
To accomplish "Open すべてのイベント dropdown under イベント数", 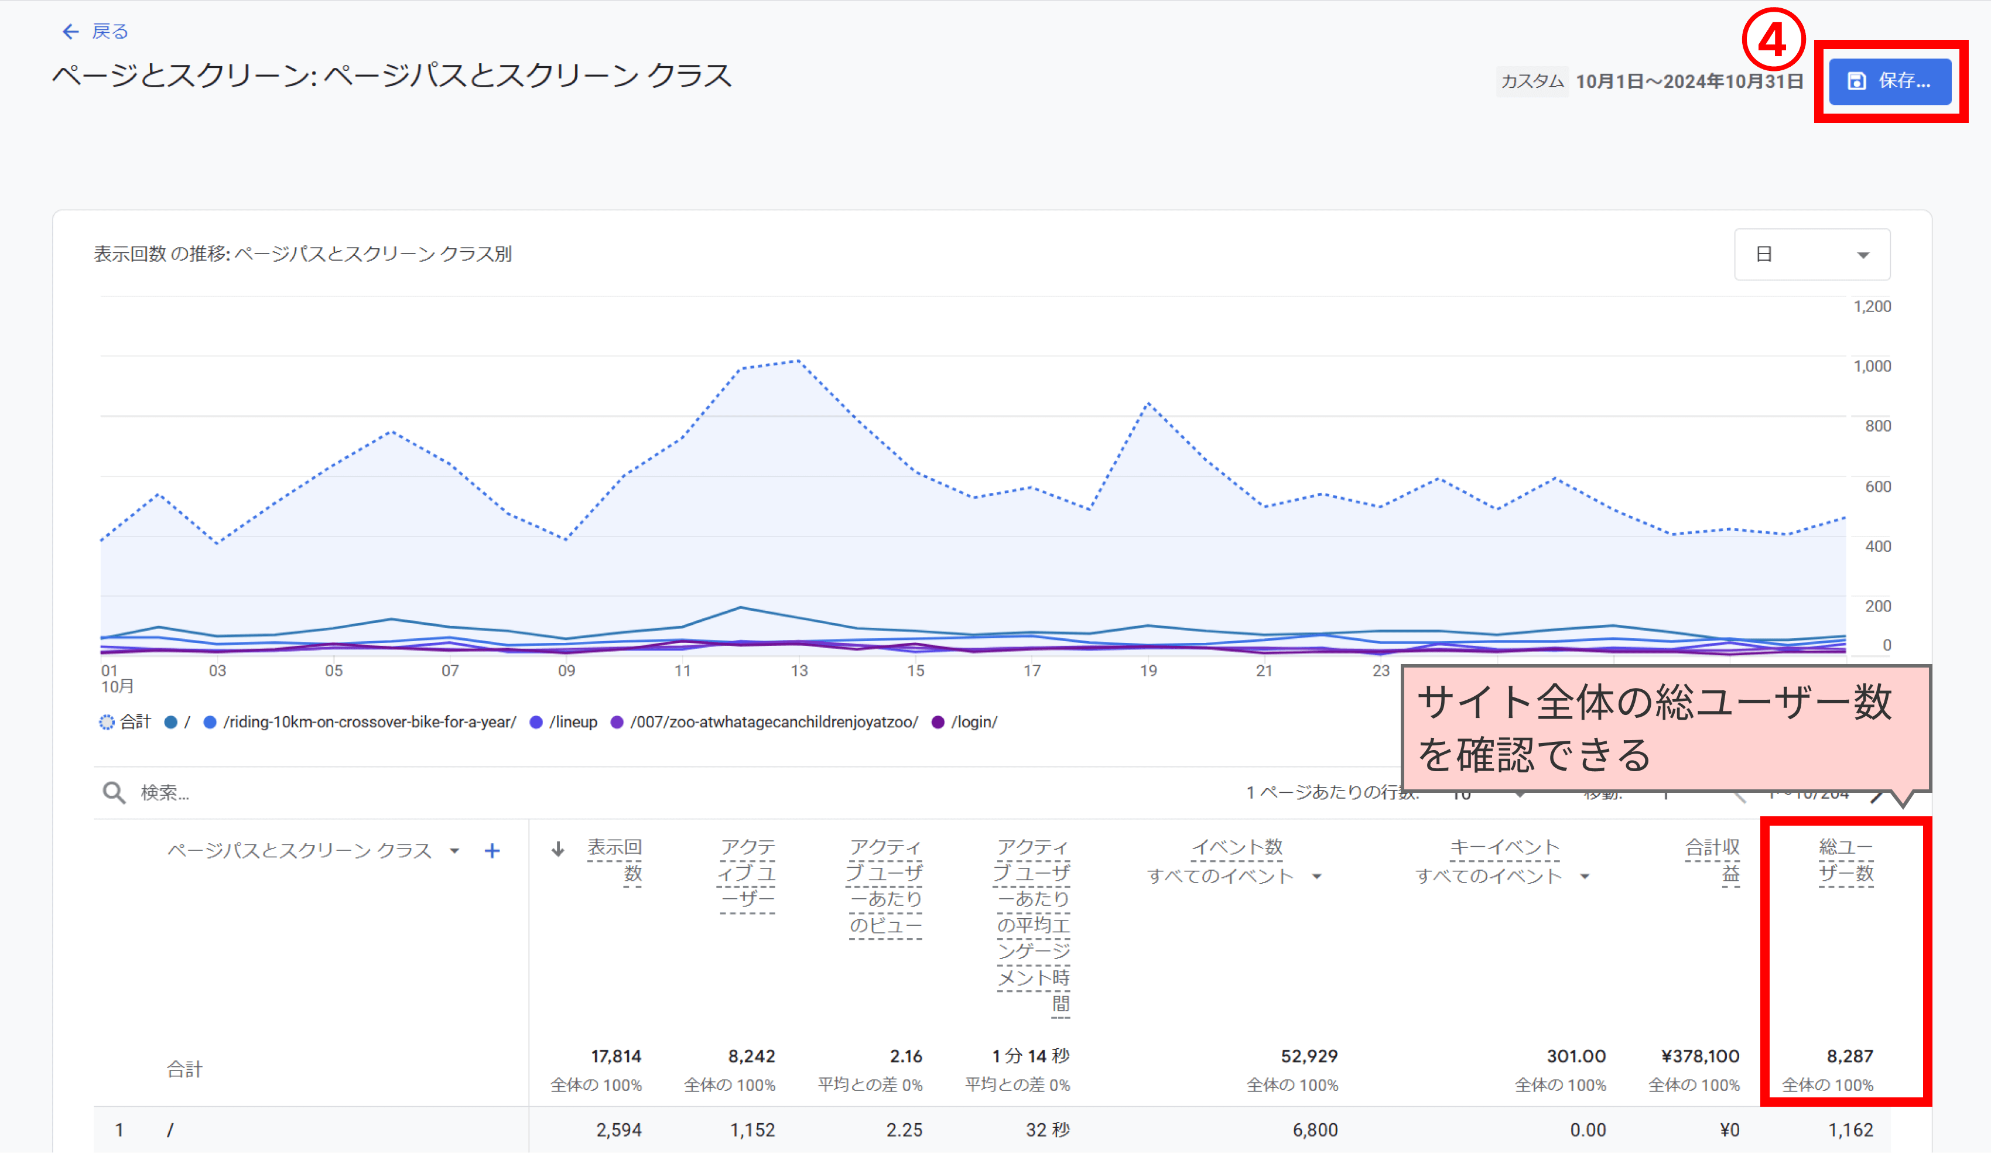I will click(x=1234, y=877).
